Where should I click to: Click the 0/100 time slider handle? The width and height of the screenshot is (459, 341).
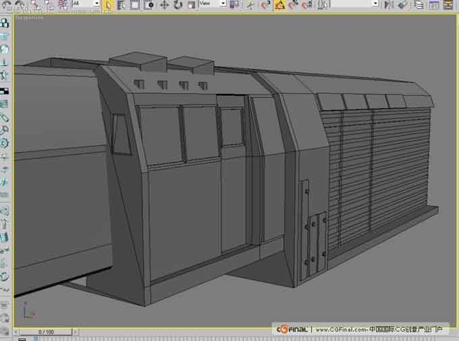click(46, 332)
